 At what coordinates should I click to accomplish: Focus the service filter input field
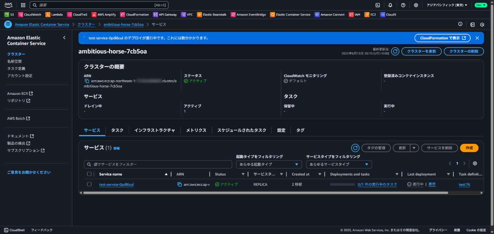158,164
